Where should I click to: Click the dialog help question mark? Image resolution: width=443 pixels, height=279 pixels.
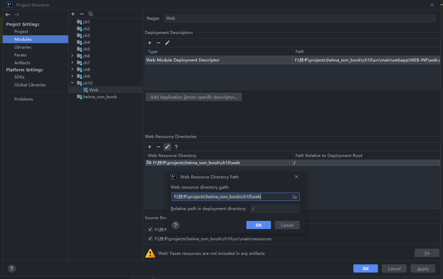(175, 225)
